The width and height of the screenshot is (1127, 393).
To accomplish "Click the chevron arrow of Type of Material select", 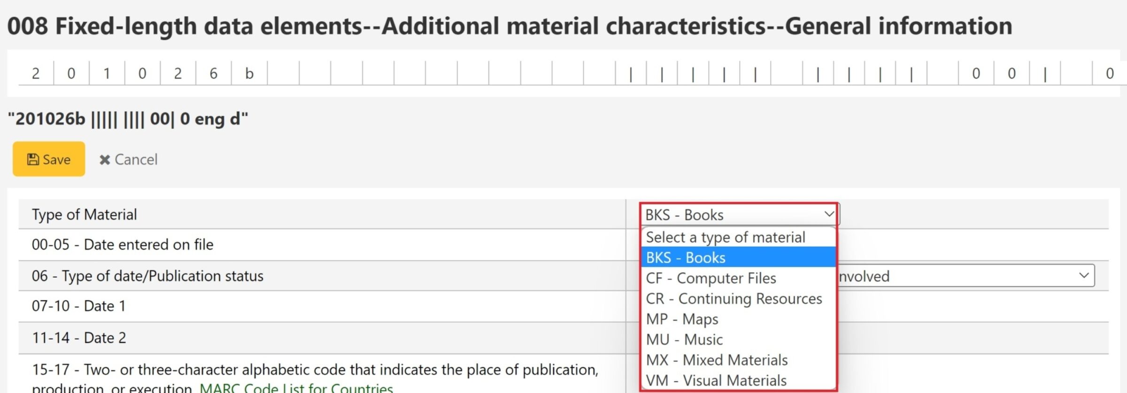I will [x=829, y=214].
